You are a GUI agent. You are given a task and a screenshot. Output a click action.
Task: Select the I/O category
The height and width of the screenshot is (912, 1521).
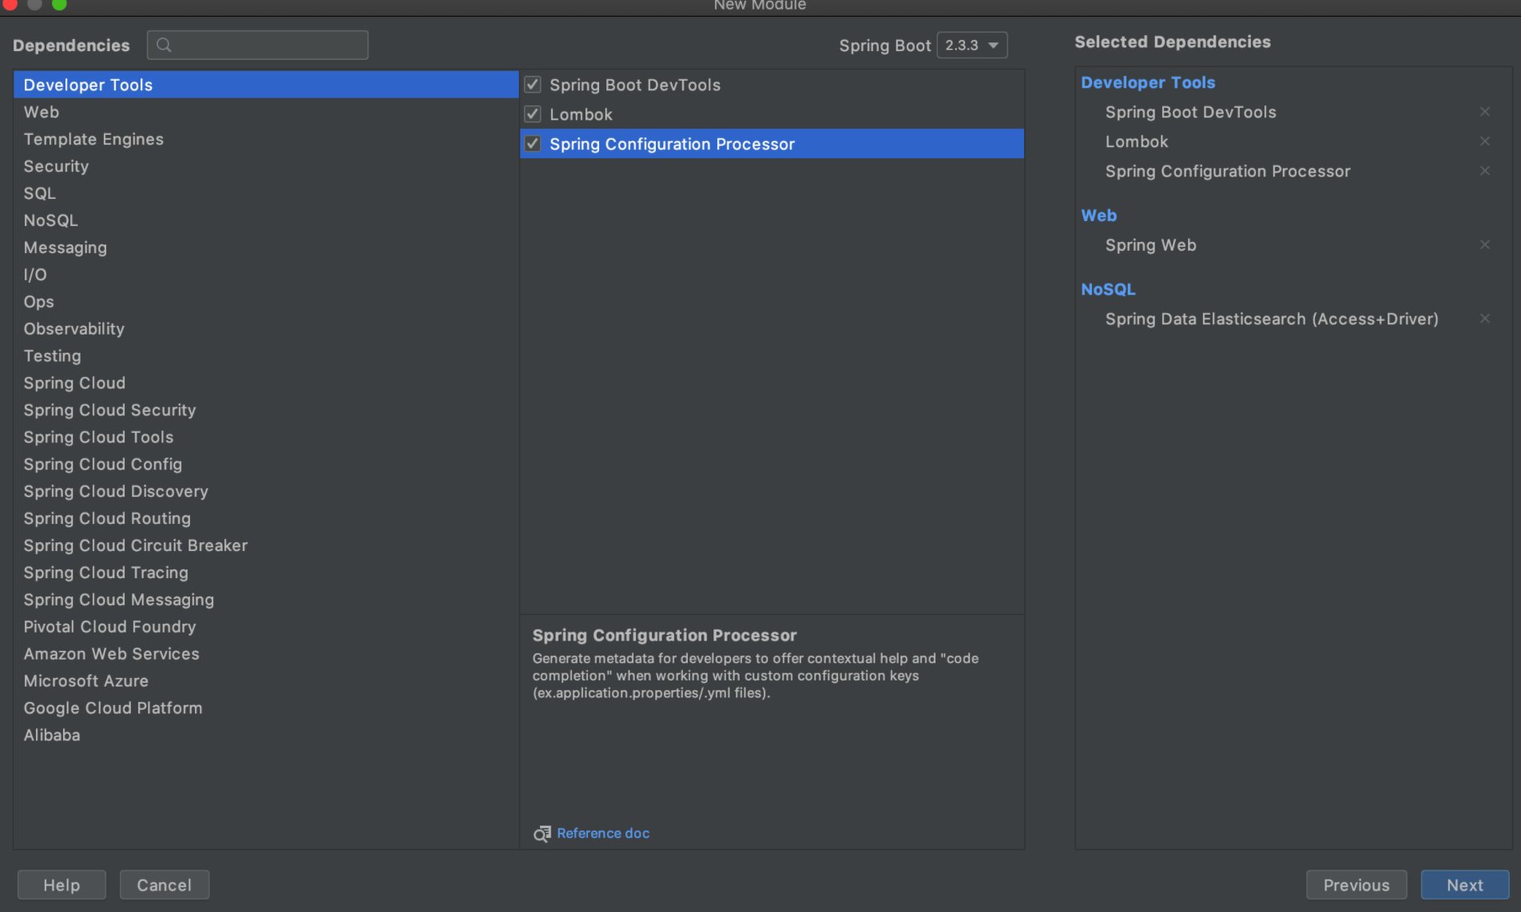[266, 275]
